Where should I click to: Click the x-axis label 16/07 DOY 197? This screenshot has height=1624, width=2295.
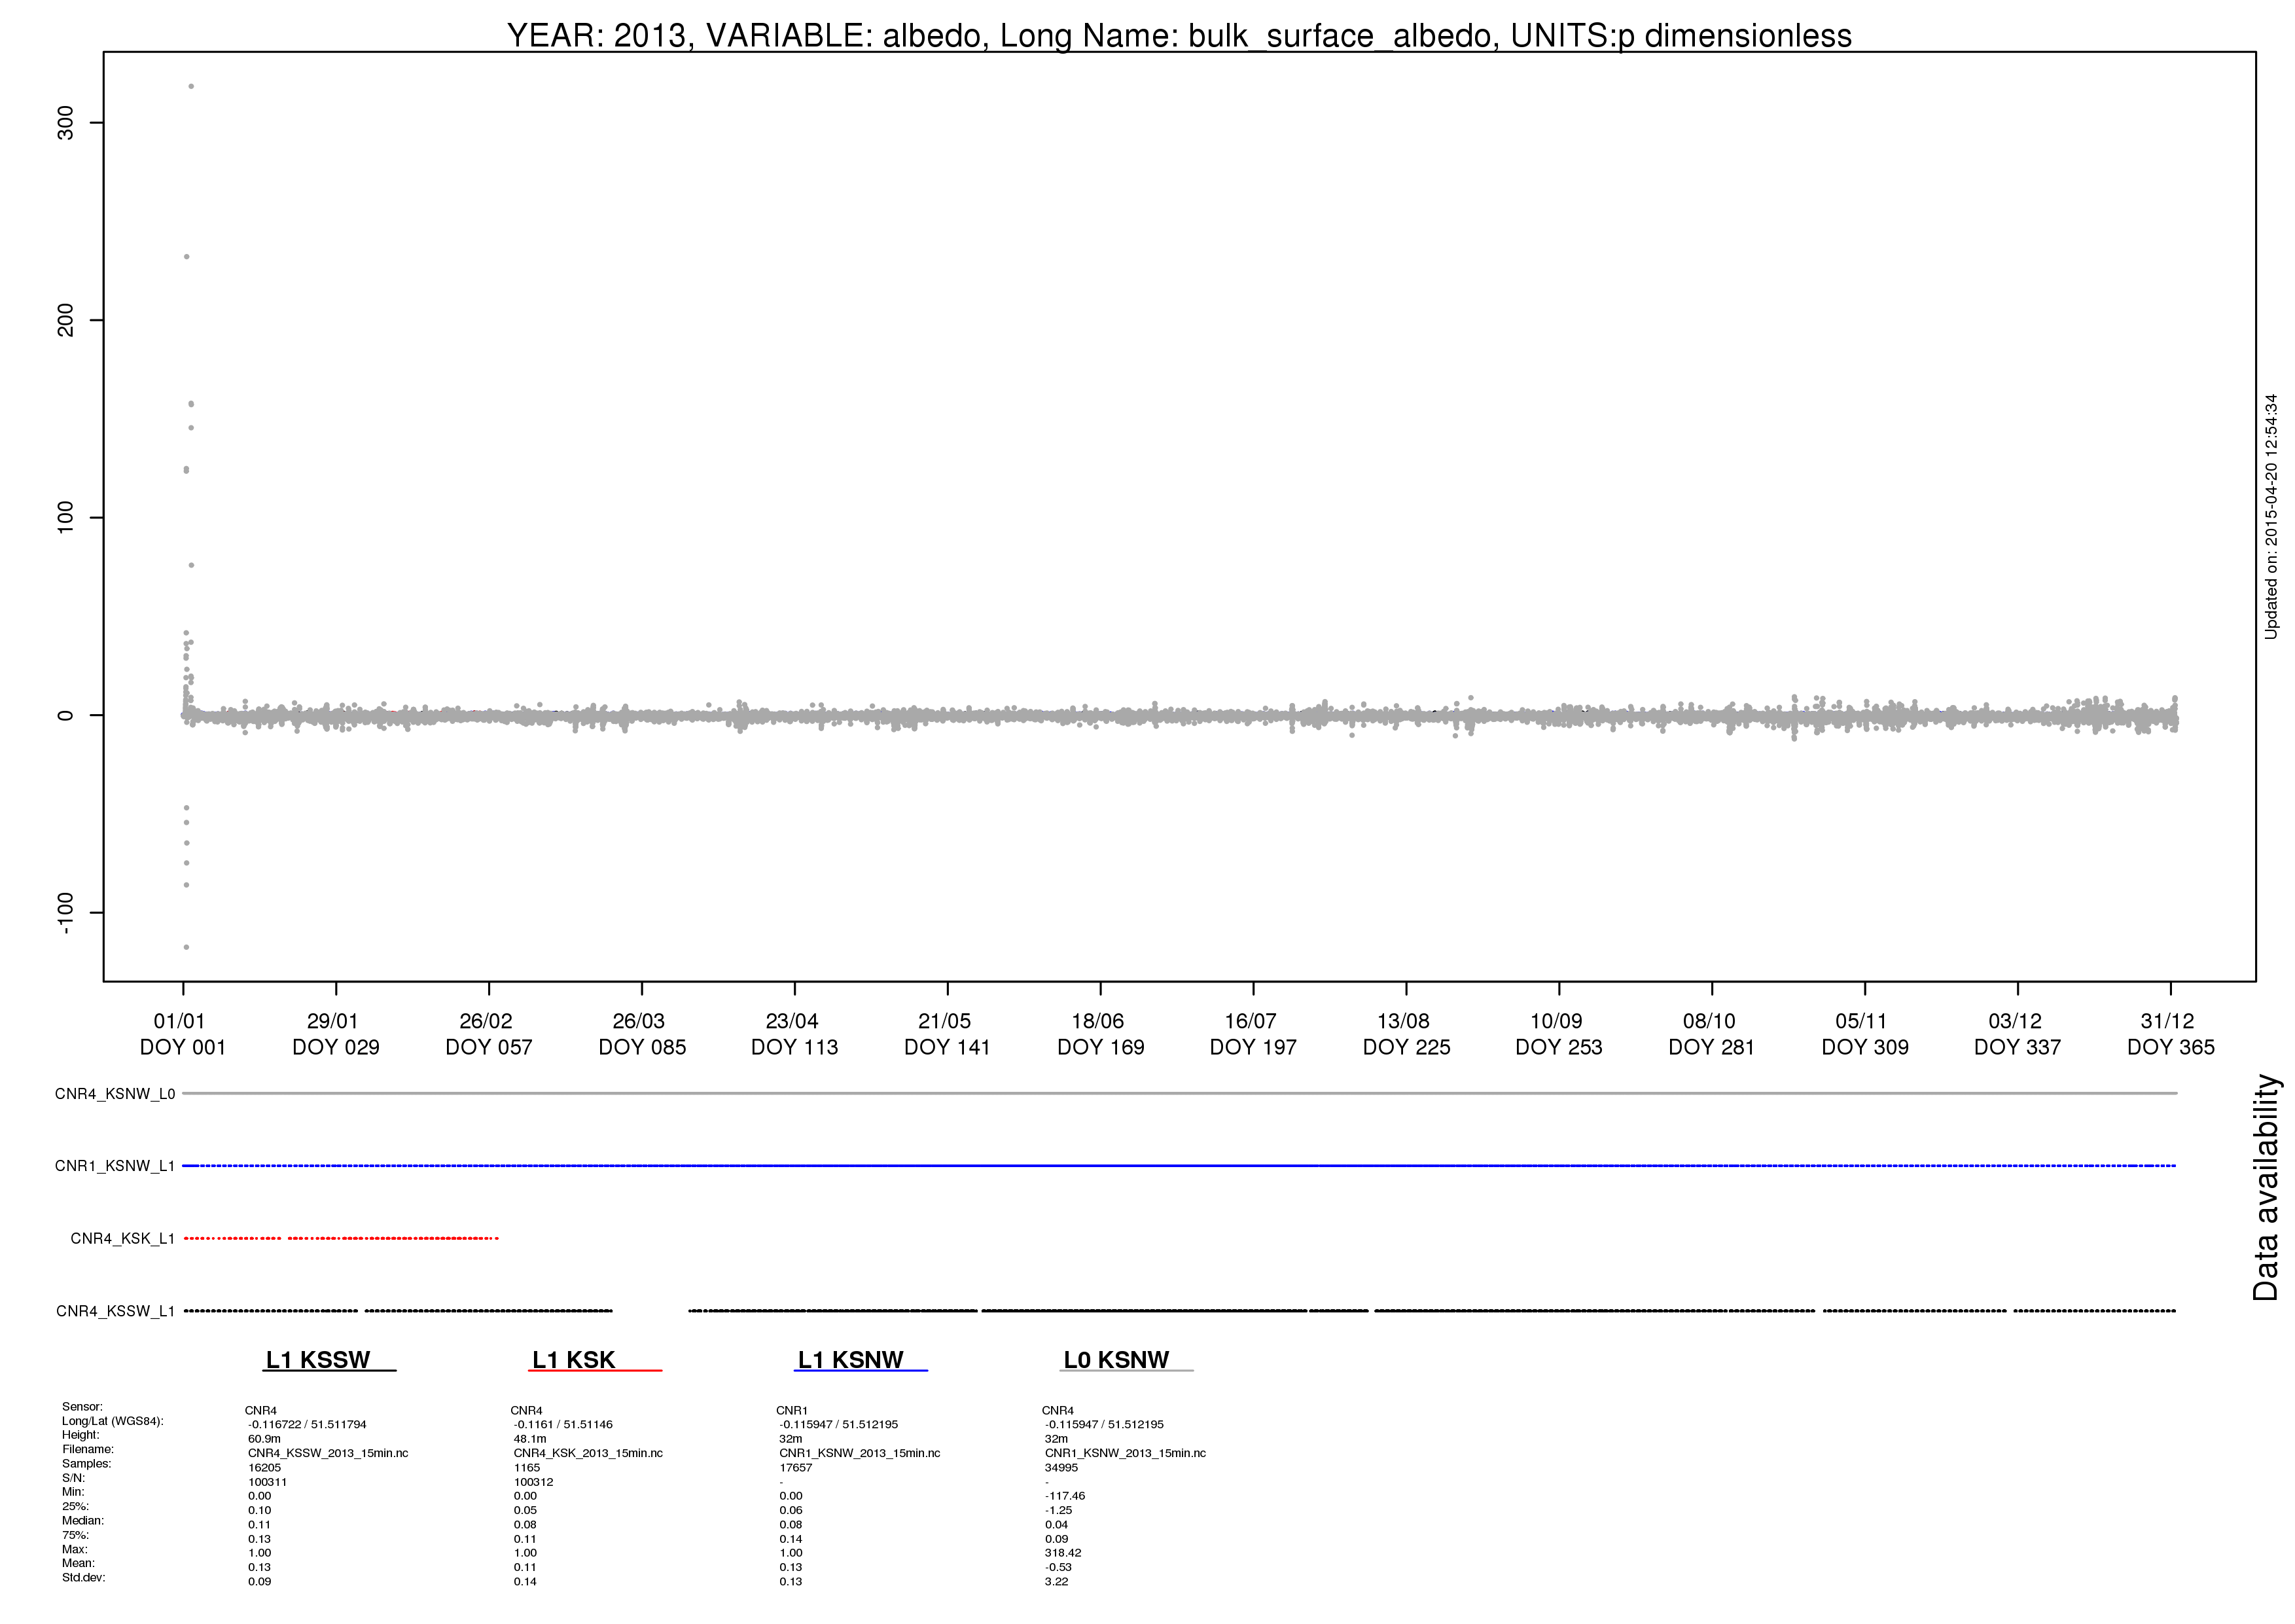click(1253, 1033)
